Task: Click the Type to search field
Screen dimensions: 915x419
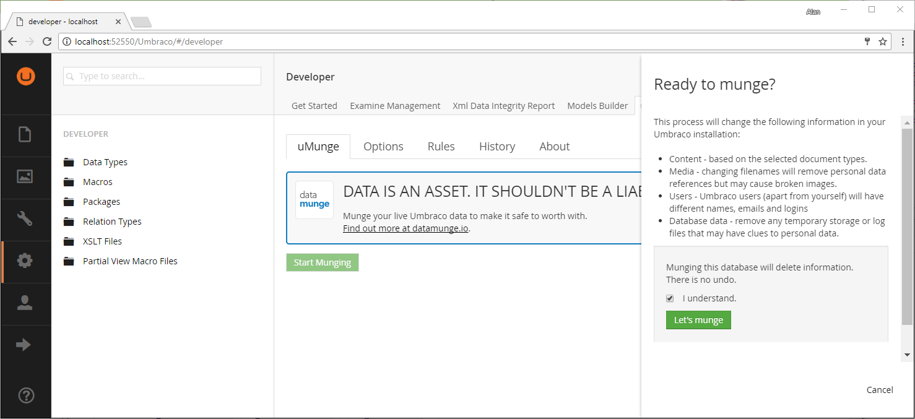Action: pos(162,76)
